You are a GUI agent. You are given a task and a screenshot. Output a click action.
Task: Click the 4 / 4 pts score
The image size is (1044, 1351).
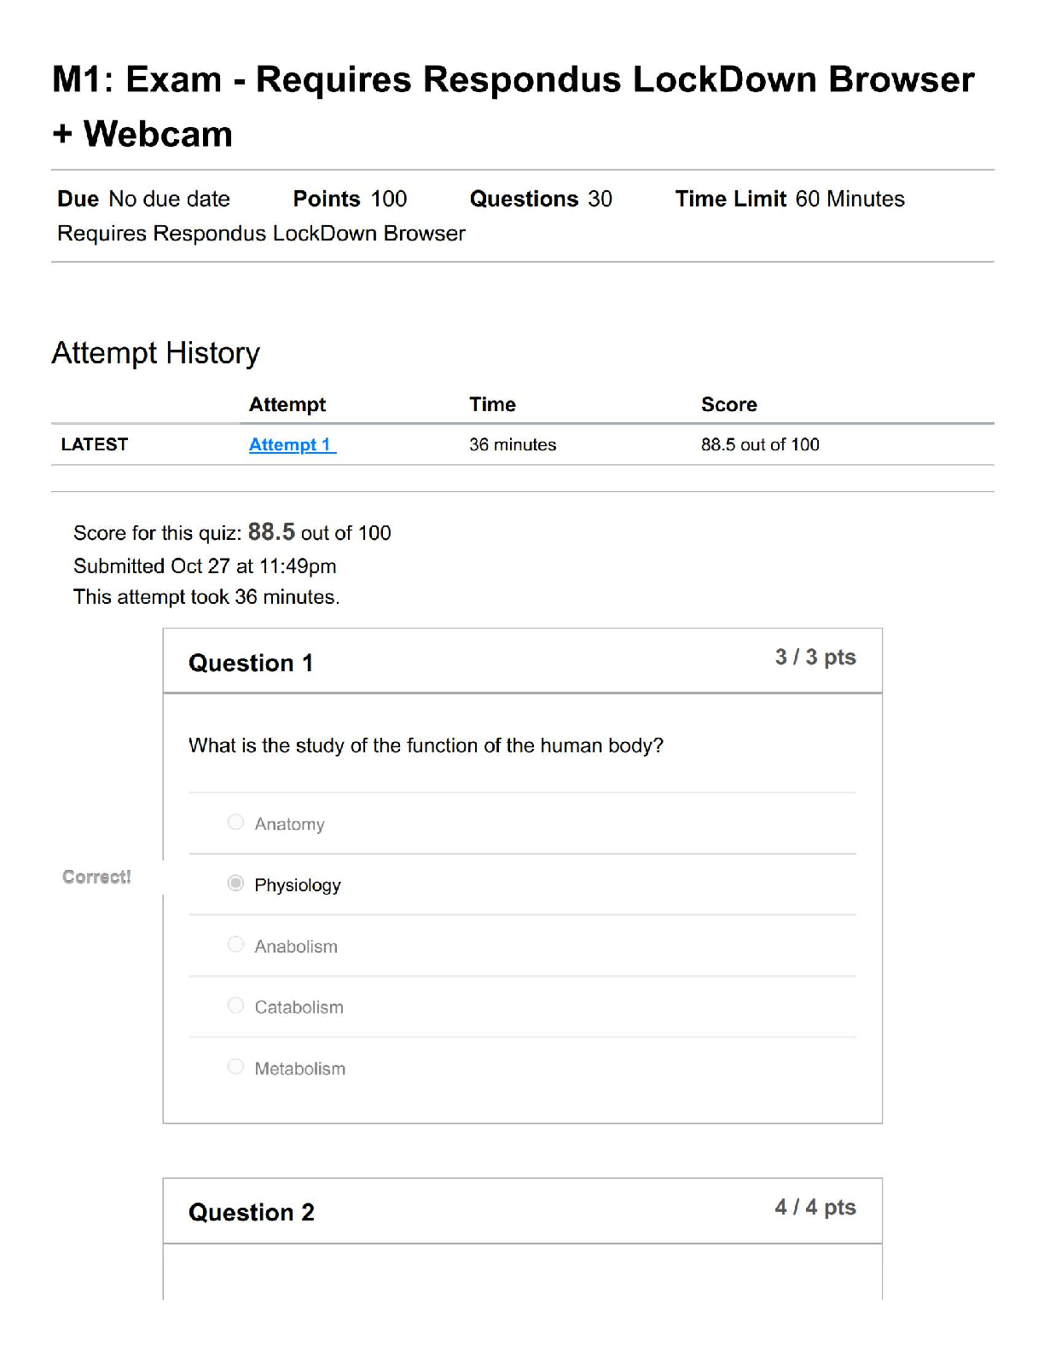pyautogui.click(x=815, y=1207)
